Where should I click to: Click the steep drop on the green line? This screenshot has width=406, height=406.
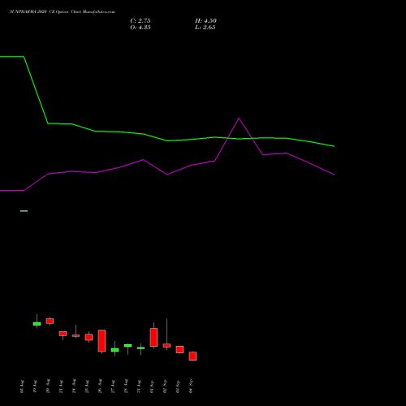(x=36, y=90)
